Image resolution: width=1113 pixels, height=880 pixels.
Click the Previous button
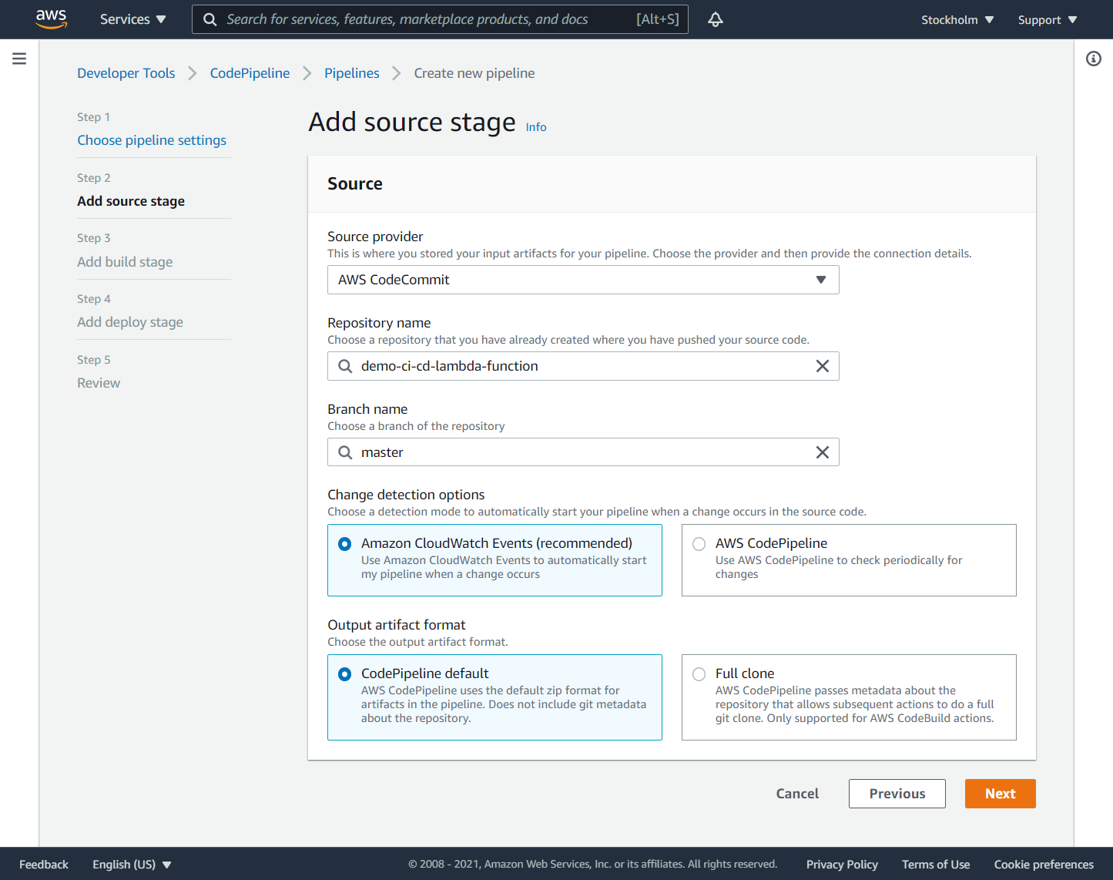pyautogui.click(x=897, y=794)
